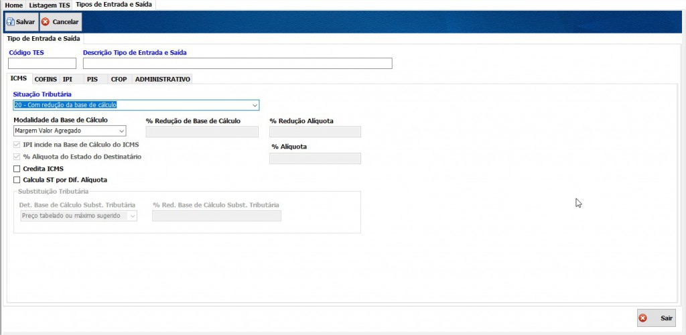
Task: Toggle Calcula ST por Dif. Alíquota checkbox
Action: click(17, 180)
